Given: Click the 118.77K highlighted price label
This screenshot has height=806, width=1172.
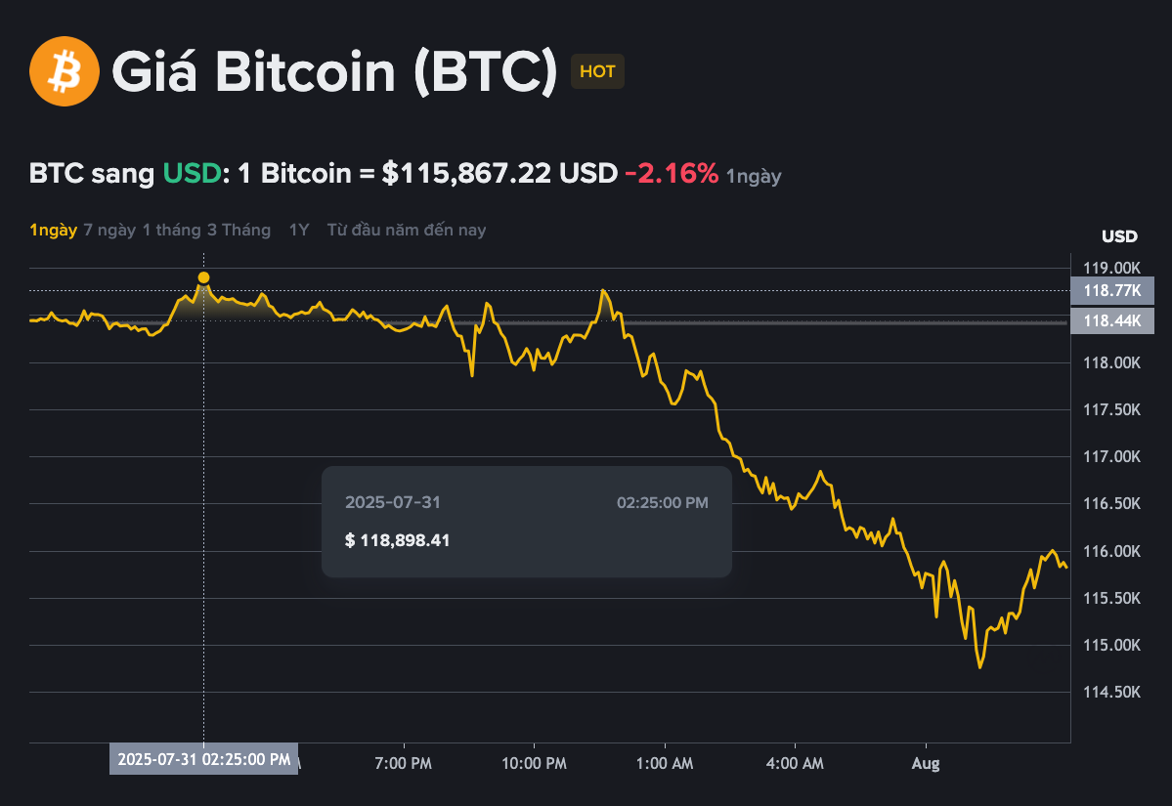Looking at the screenshot, I should (x=1112, y=290).
